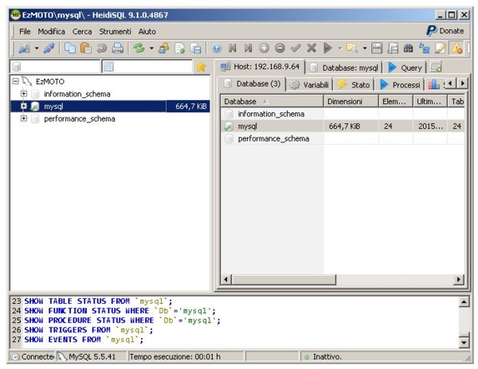478x369 pixels.
Task: Toggle the stop-on-errors warning icon
Action: [456, 48]
